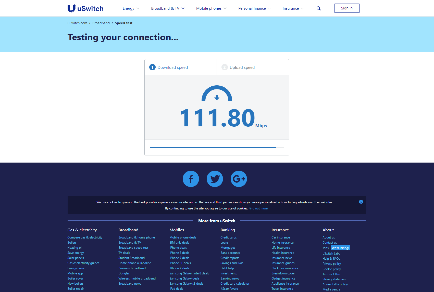Open the Mobile phones dropdown
This screenshot has width=434, height=292.
pos(211,8)
